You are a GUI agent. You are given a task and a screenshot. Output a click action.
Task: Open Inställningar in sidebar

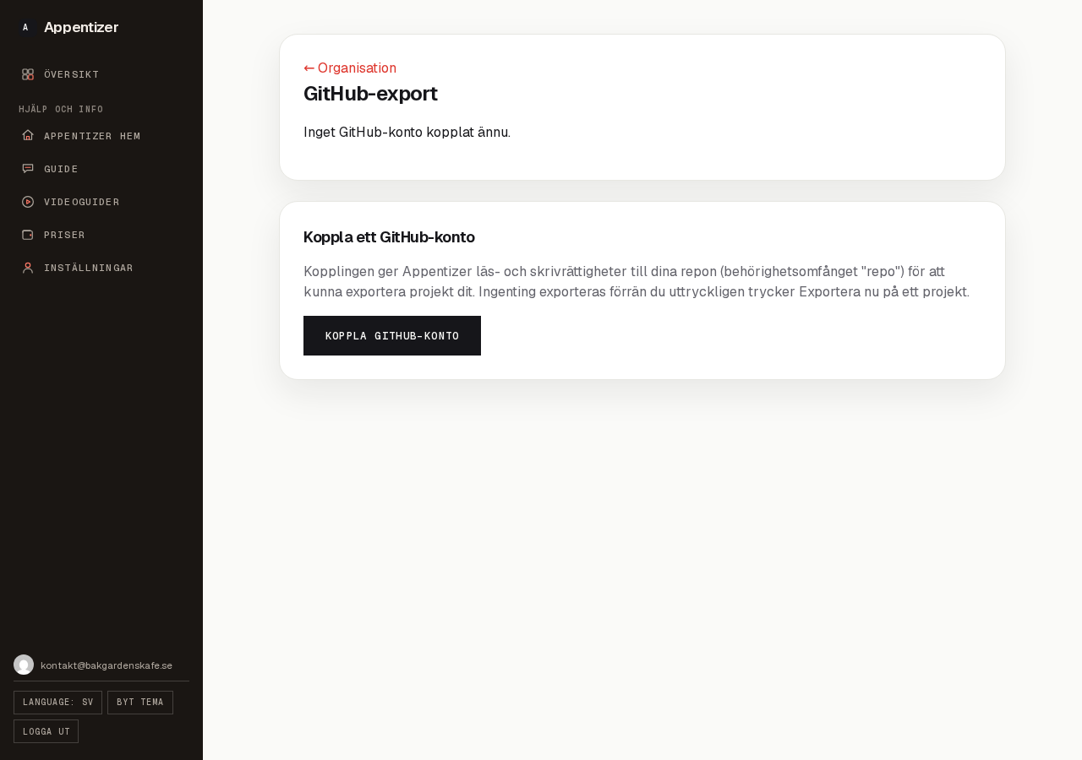pyautogui.click(x=101, y=267)
